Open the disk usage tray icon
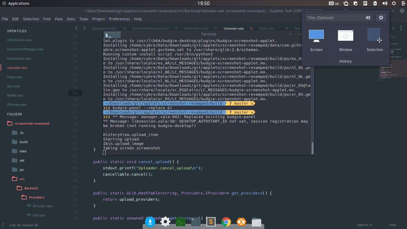 [365, 4]
